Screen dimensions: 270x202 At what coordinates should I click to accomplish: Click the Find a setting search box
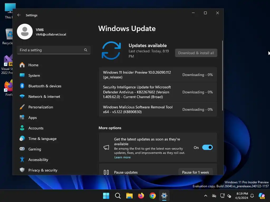[x=54, y=50]
